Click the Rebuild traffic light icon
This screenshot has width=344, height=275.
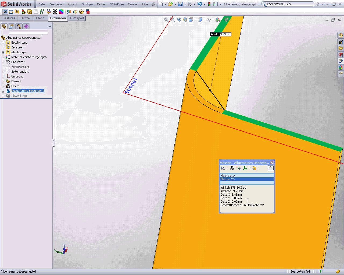[x=209, y=4]
